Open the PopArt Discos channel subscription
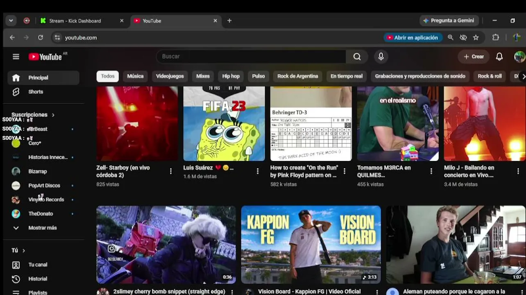This screenshot has width=526, height=295. 43,186
